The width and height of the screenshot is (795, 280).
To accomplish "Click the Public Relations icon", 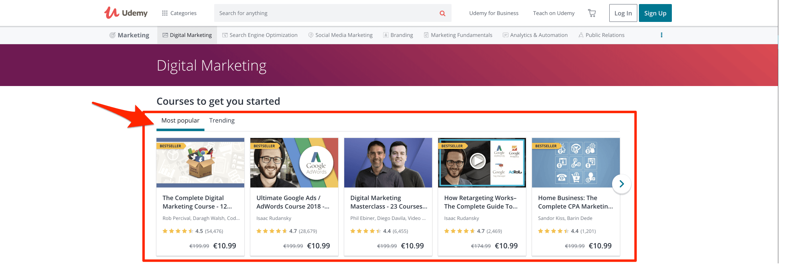I will [581, 35].
